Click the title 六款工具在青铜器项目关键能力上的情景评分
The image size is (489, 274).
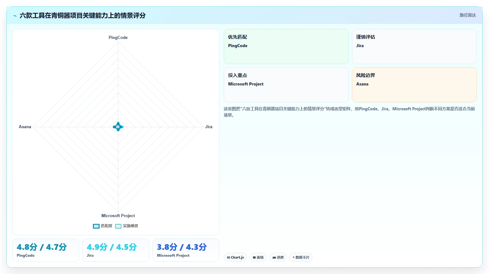click(83, 15)
